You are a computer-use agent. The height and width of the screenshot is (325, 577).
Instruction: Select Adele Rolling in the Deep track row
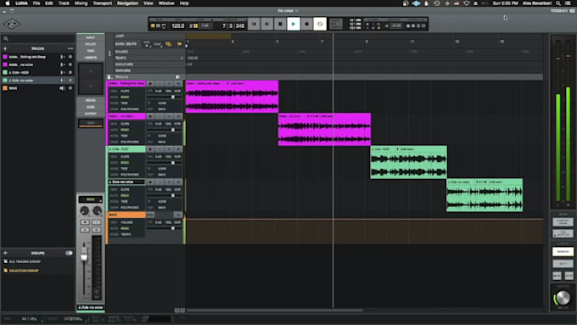[x=37, y=57]
